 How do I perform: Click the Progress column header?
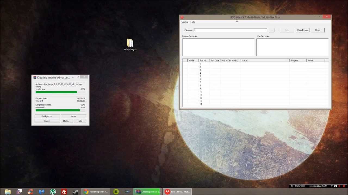298,60
